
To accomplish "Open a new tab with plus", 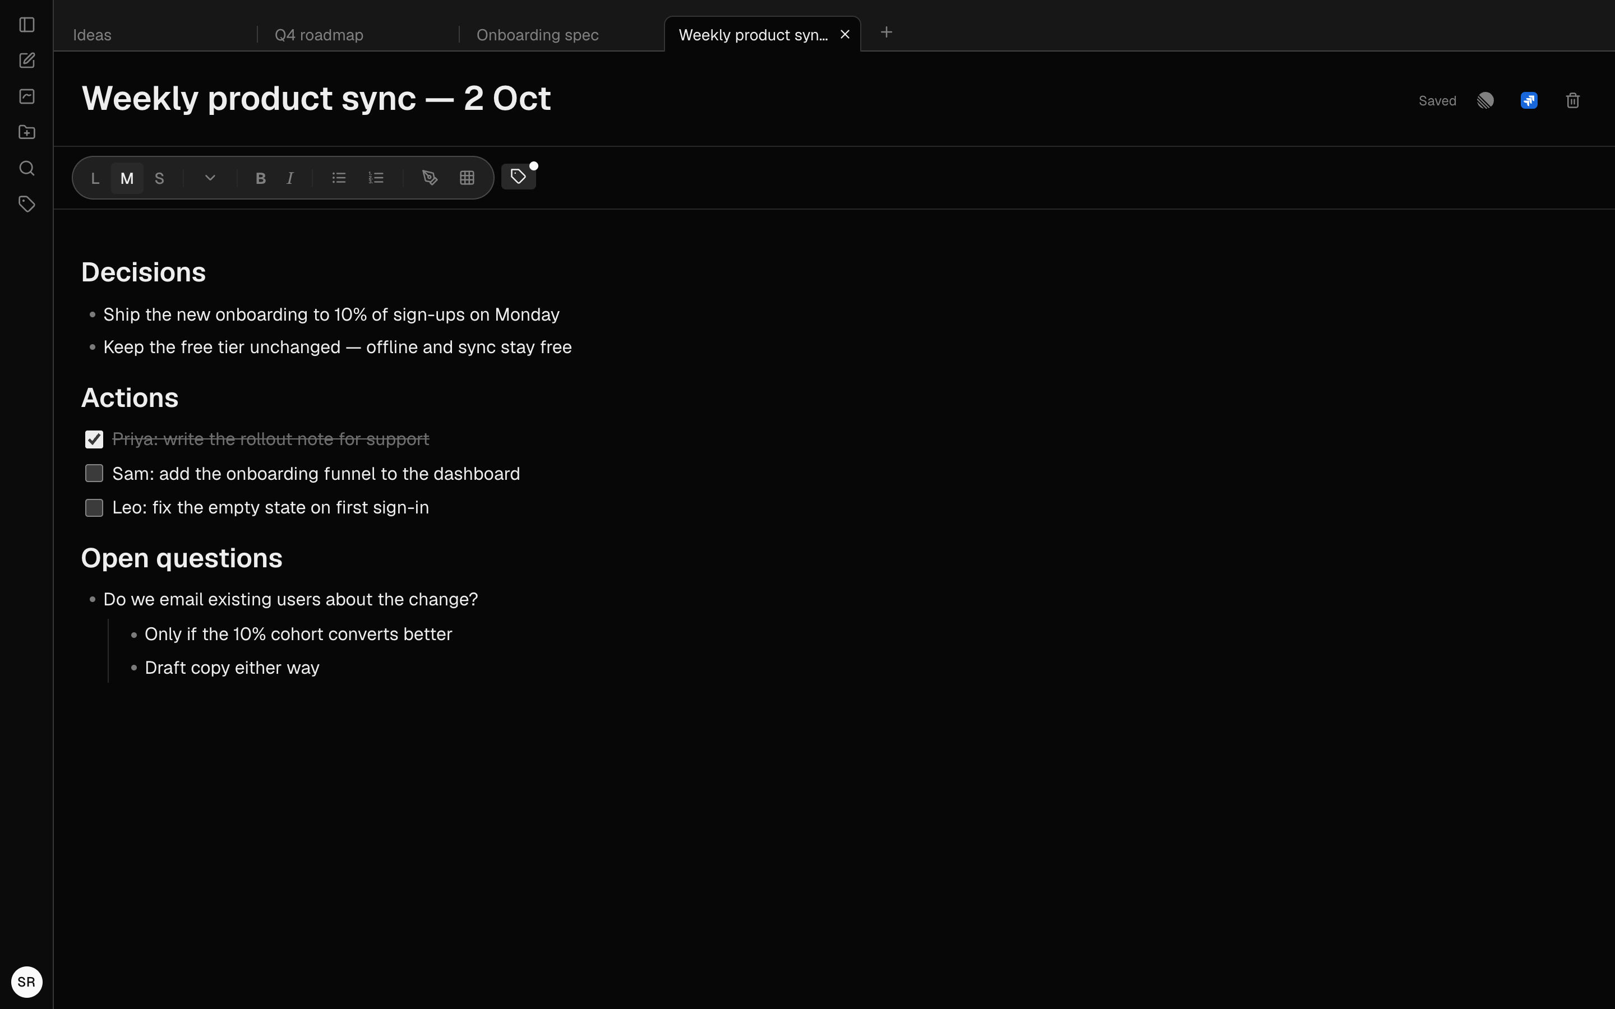I will 886,32.
